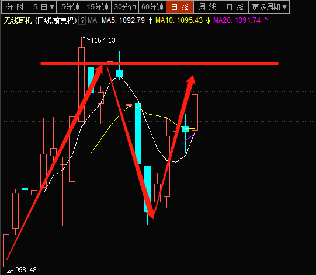The image size is (316, 275).
Task: Switch to 60分钟 chart period
Action: [152, 7]
